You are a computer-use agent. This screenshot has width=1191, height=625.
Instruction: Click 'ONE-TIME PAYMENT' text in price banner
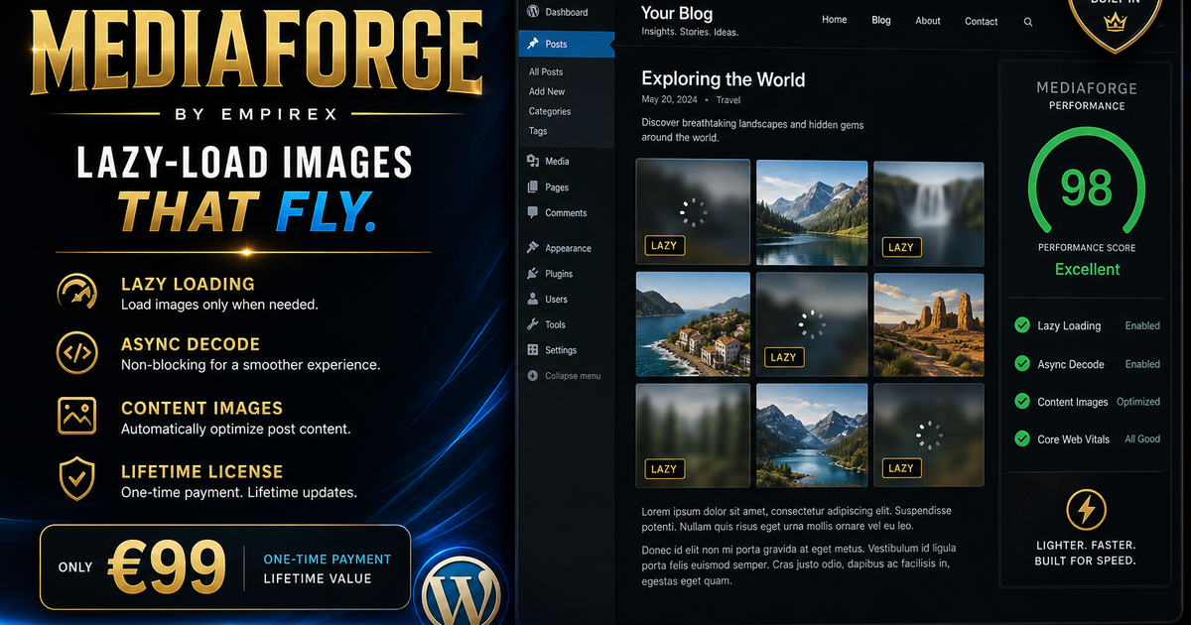pos(328,560)
